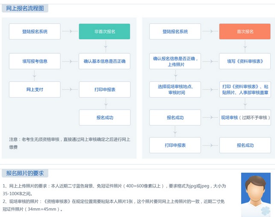Open the 网上支付 step

(x=35, y=90)
